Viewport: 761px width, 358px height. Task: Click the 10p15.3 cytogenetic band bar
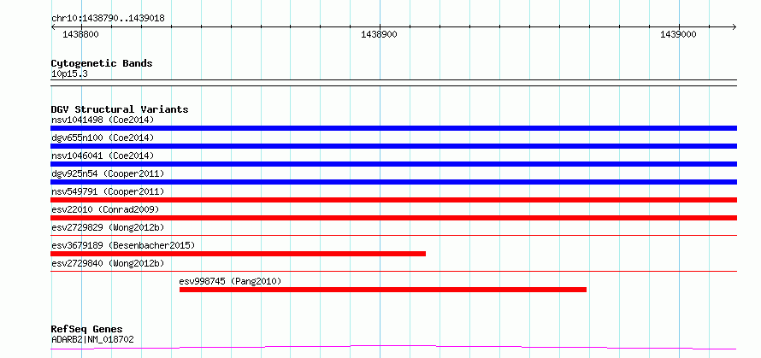(x=393, y=83)
